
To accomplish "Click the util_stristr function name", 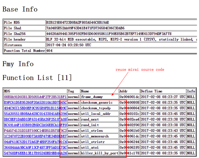I will click(93, 142).
